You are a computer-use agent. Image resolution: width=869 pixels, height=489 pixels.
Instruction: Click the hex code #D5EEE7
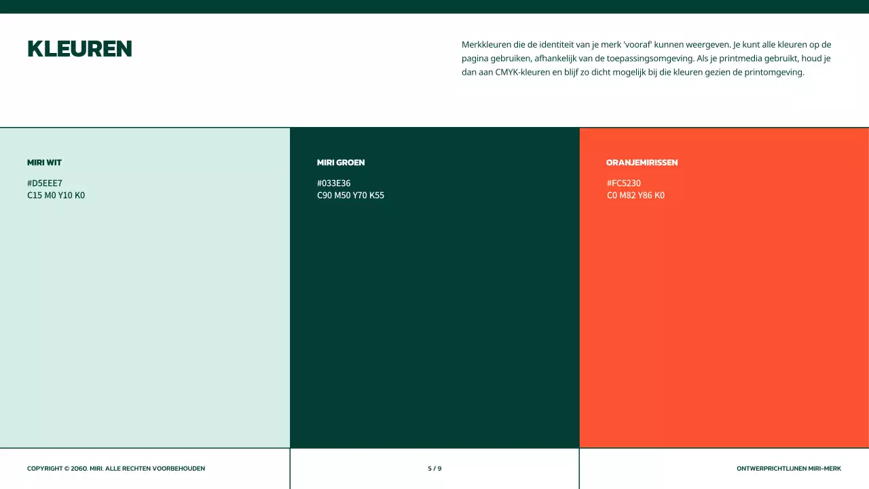(45, 183)
